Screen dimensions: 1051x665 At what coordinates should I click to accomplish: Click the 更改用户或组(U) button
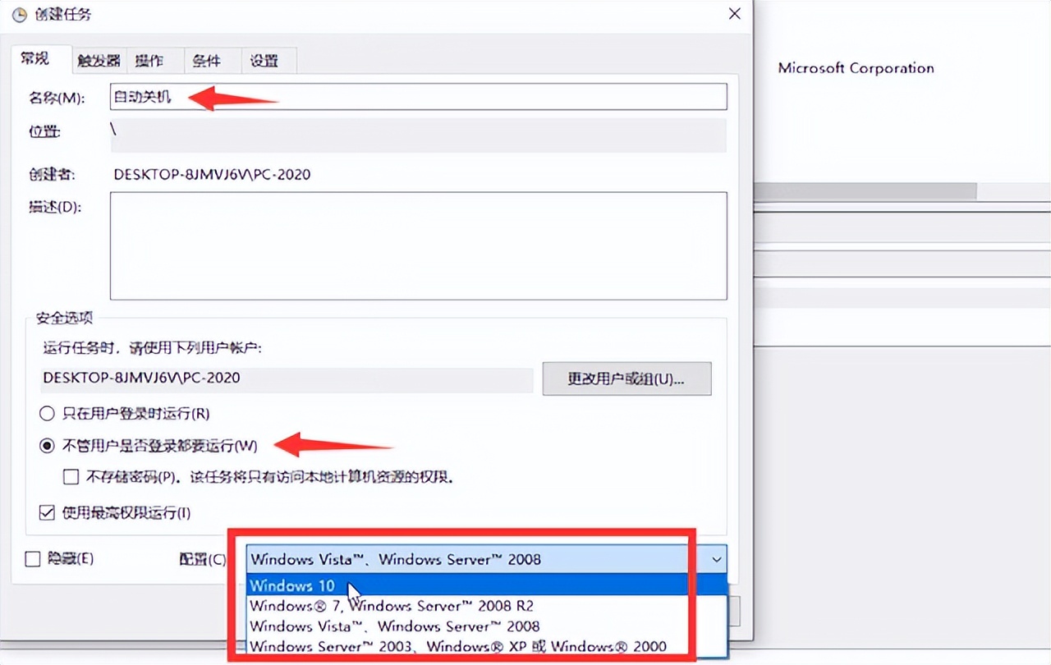626,378
